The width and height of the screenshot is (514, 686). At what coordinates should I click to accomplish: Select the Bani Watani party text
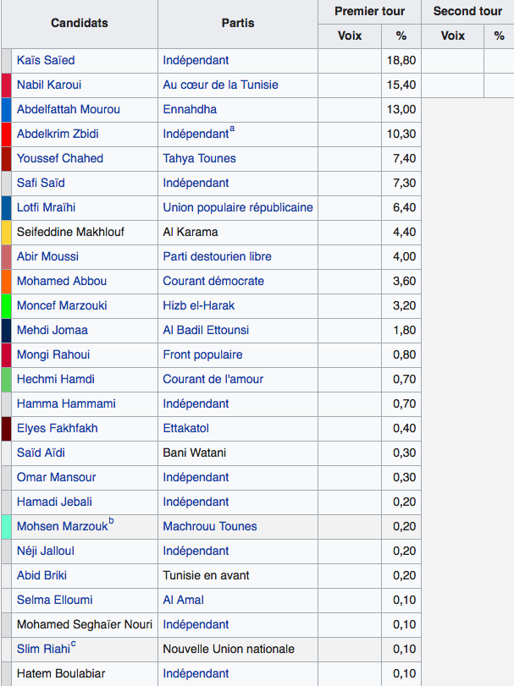(195, 453)
